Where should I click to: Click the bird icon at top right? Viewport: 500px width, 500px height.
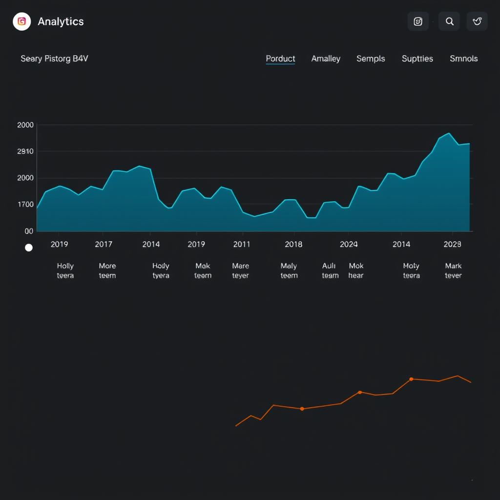click(x=477, y=21)
